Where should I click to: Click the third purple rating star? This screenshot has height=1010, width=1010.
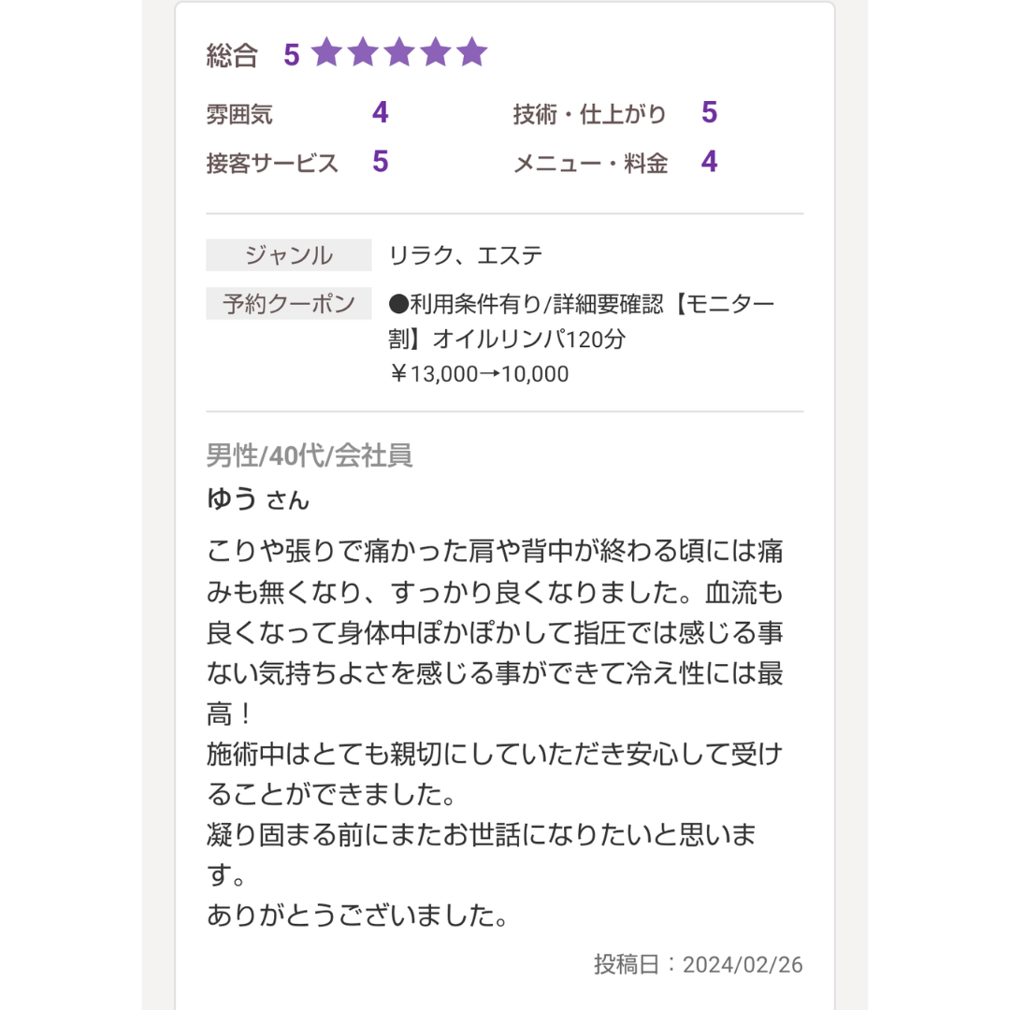click(399, 51)
